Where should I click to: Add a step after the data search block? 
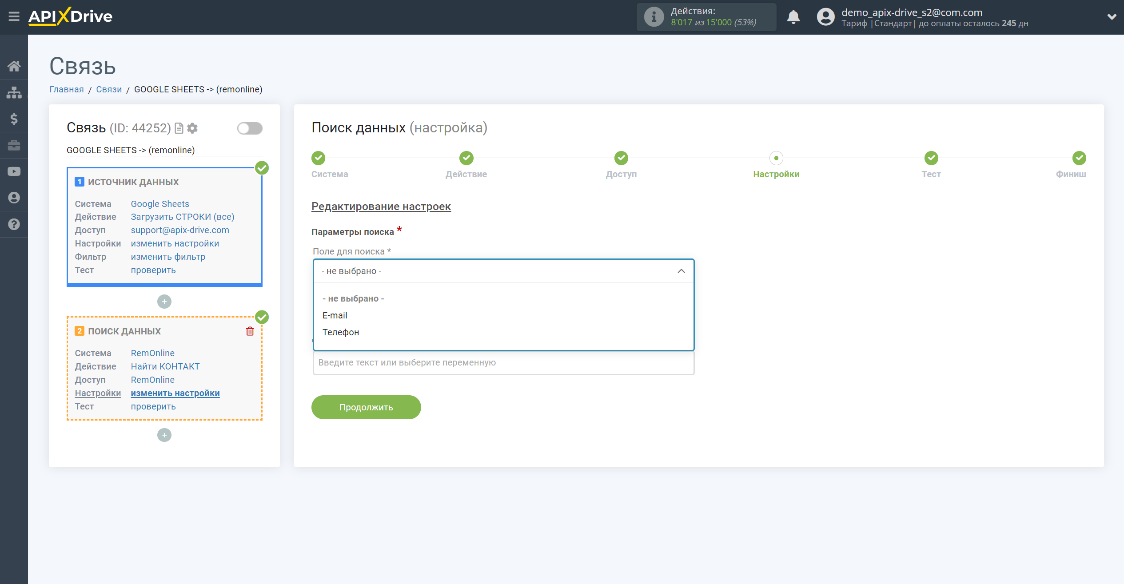pos(164,435)
